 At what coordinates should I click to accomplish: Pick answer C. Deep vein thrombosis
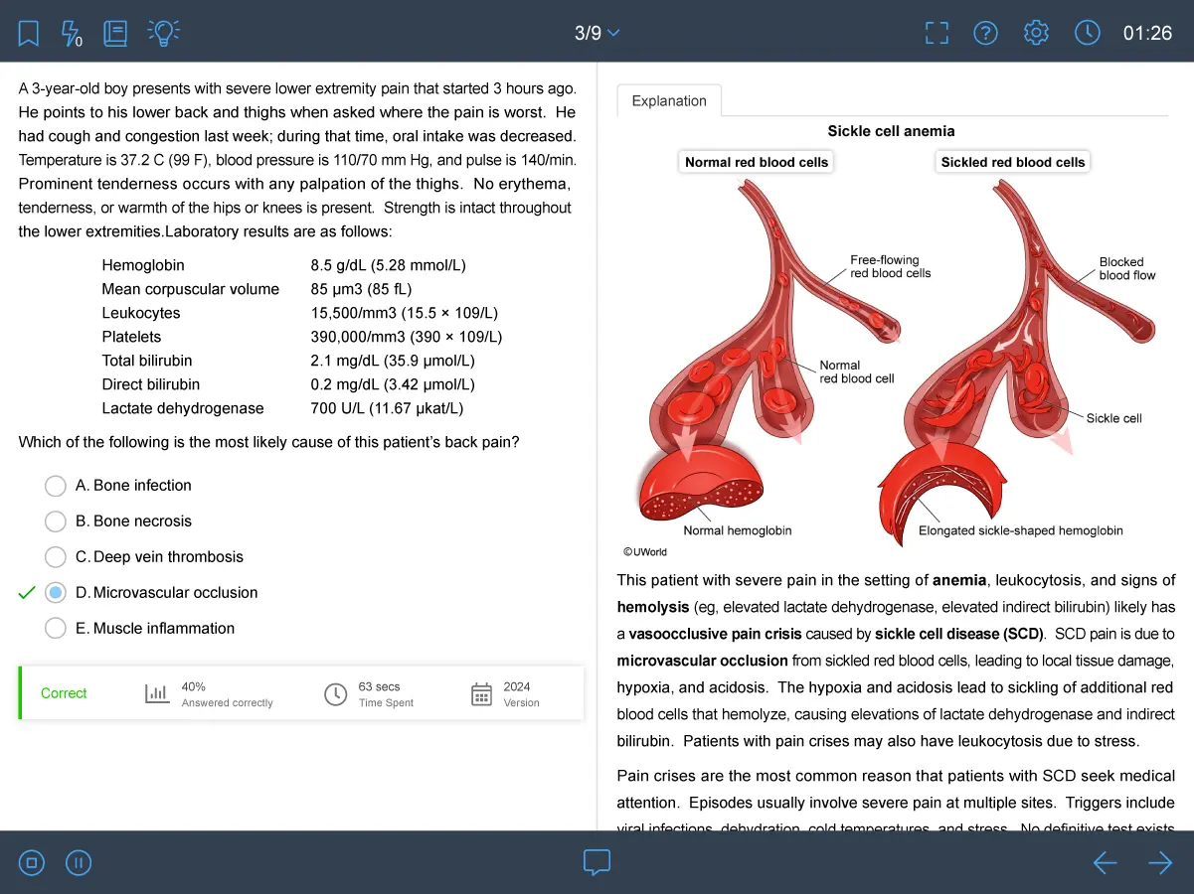[56, 557]
